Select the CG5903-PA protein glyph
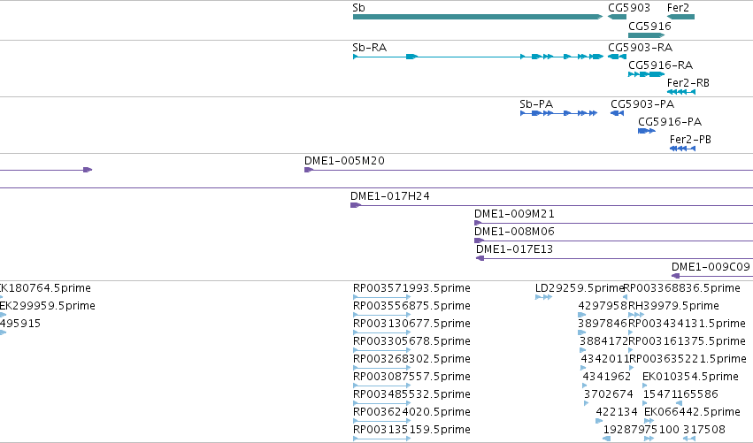Screen dimensions: 753x443 coord(617,113)
